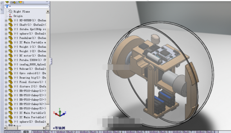Click the horizontal scrollbar left arrow
Screen dimensions: 231x133
6,128
